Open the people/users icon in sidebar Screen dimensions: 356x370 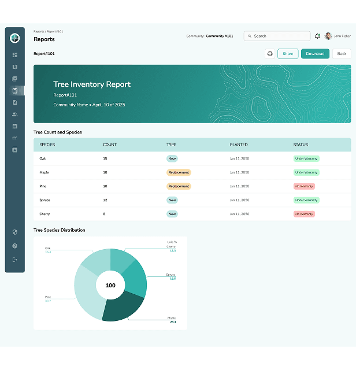[x=15, y=114]
